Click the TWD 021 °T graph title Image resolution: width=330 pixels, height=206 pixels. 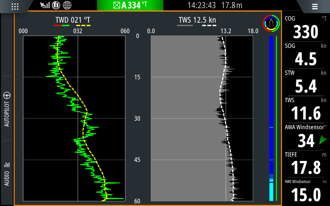click(73, 20)
